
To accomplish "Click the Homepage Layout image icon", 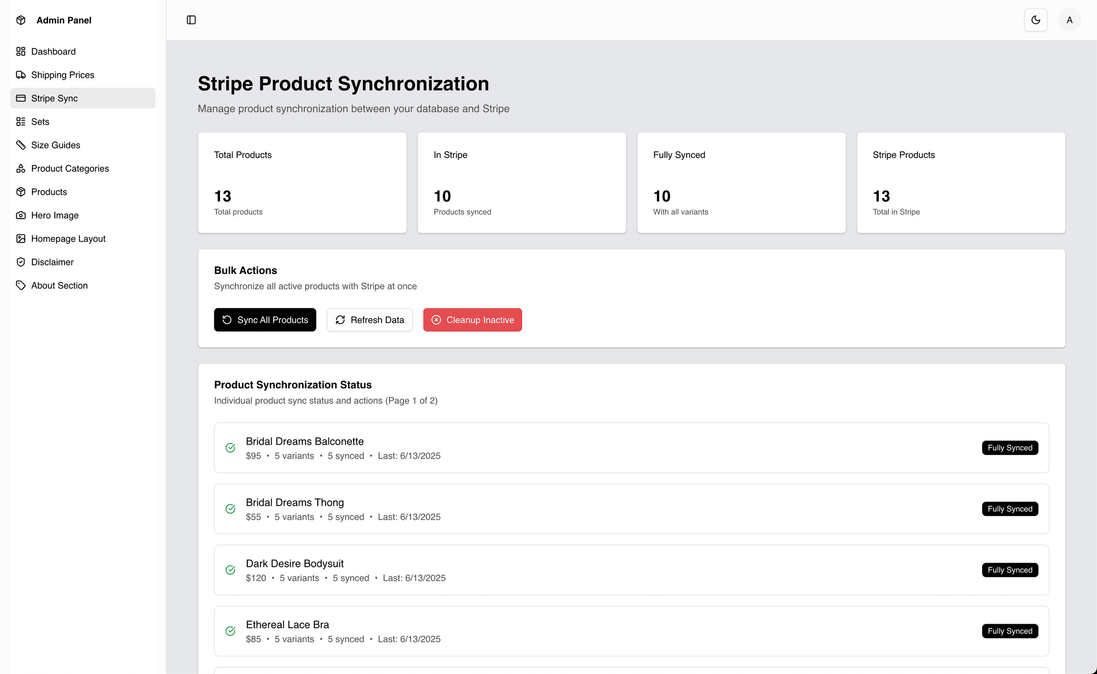I will 21,239.
